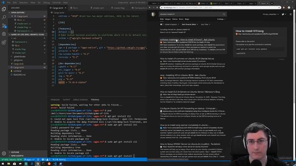Image resolution: width=296 pixels, height=166 pixels.
Task: Open Windows Start menu
Action: point(3,164)
